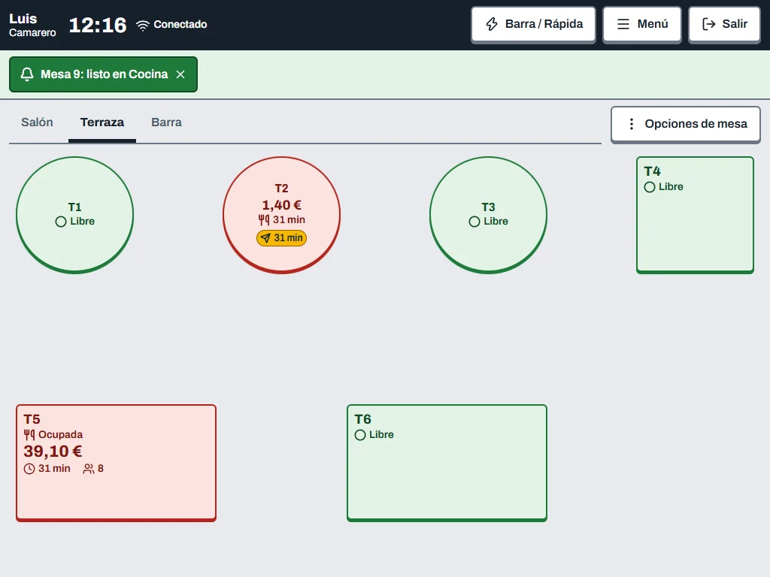The height and width of the screenshot is (577, 770).
Task: Click the clock icon on table T5
Action: click(29, 469)
